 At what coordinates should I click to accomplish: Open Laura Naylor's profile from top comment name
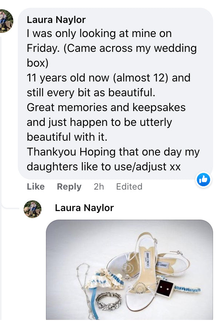coord(56,19)
